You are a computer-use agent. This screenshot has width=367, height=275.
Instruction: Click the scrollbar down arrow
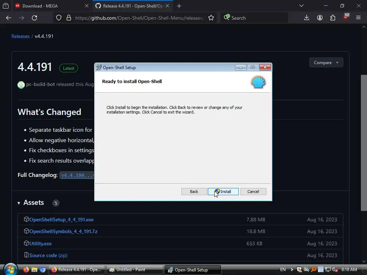[364, 261]
